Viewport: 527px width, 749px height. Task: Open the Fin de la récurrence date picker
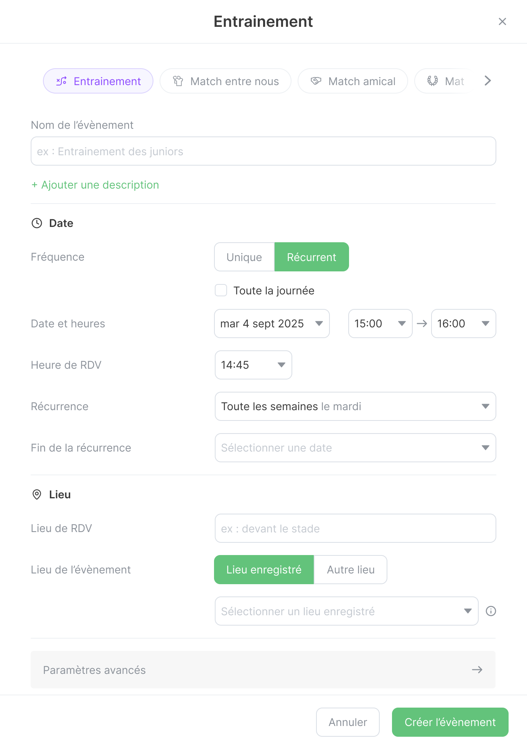click(x=355, y=448)
